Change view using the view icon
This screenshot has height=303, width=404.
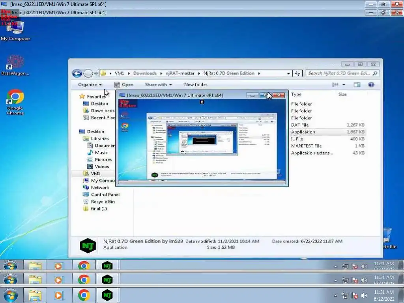pos(335,85)
